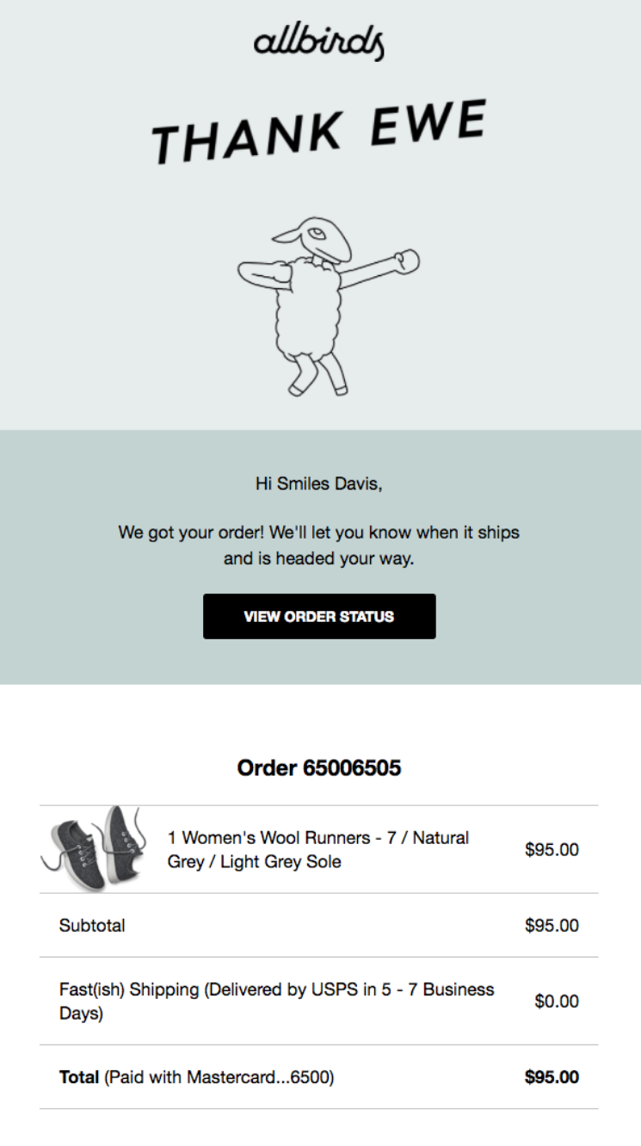Click the greeting Hi Smiles Davis

(320, 484)
